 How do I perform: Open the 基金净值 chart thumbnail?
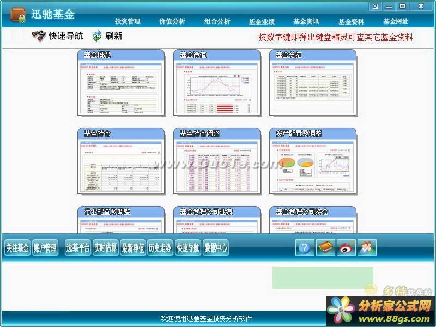tap(217, 83)
